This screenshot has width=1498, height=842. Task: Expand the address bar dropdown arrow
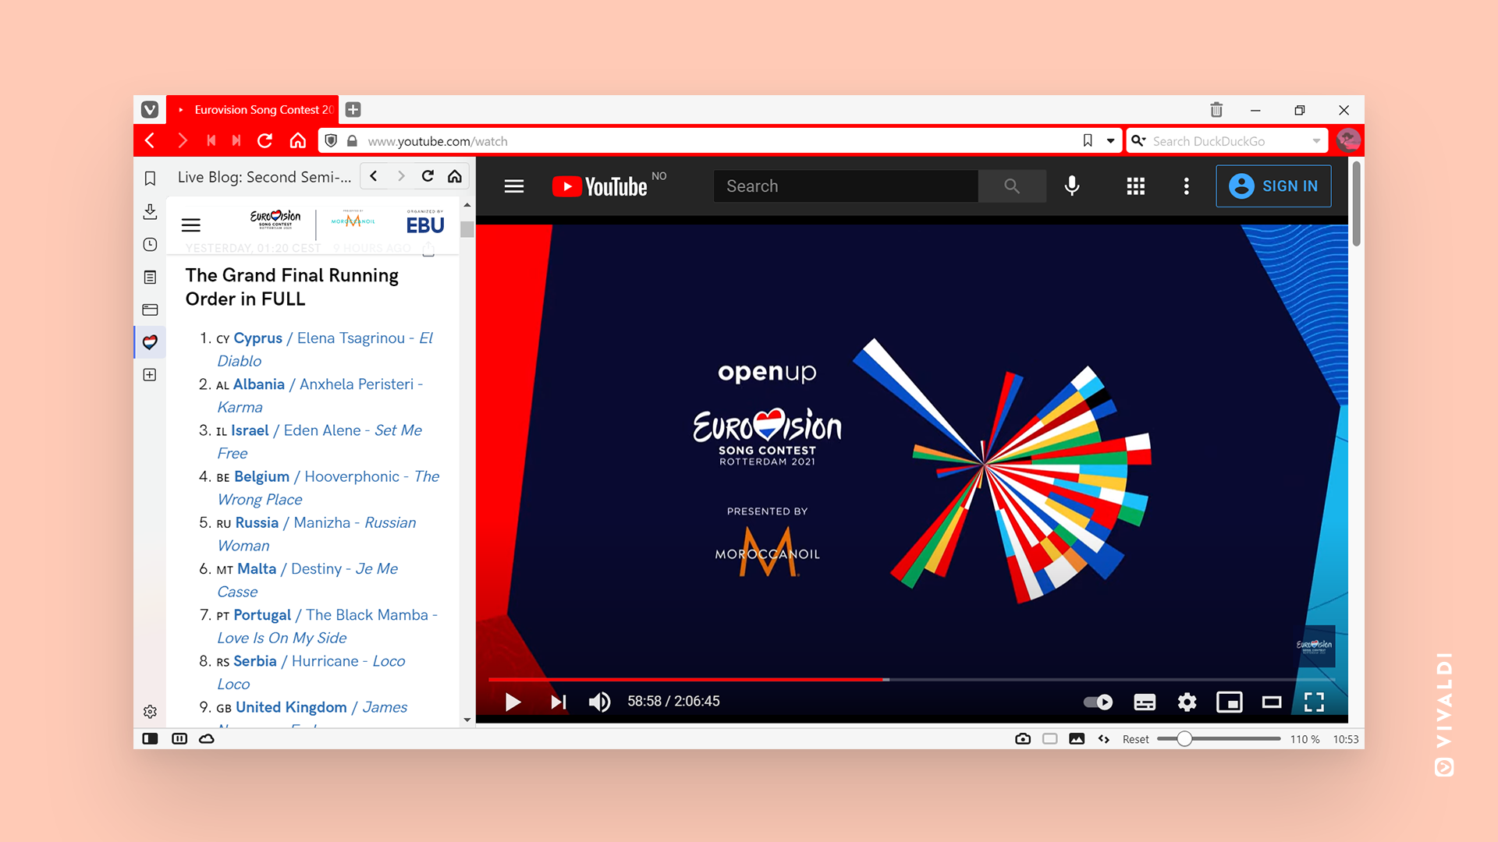point(1110,141)
